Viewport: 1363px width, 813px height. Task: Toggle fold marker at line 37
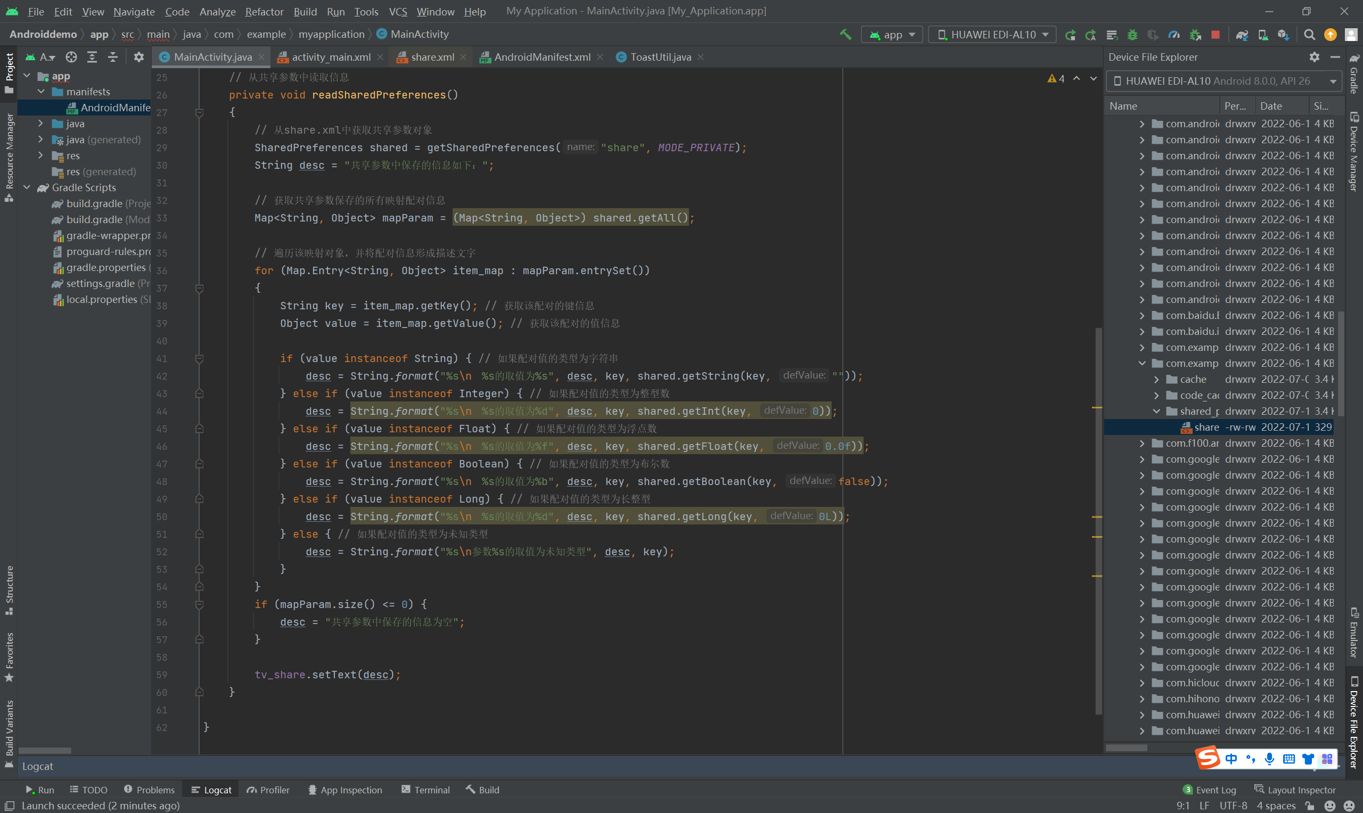[x=200, y=288]
